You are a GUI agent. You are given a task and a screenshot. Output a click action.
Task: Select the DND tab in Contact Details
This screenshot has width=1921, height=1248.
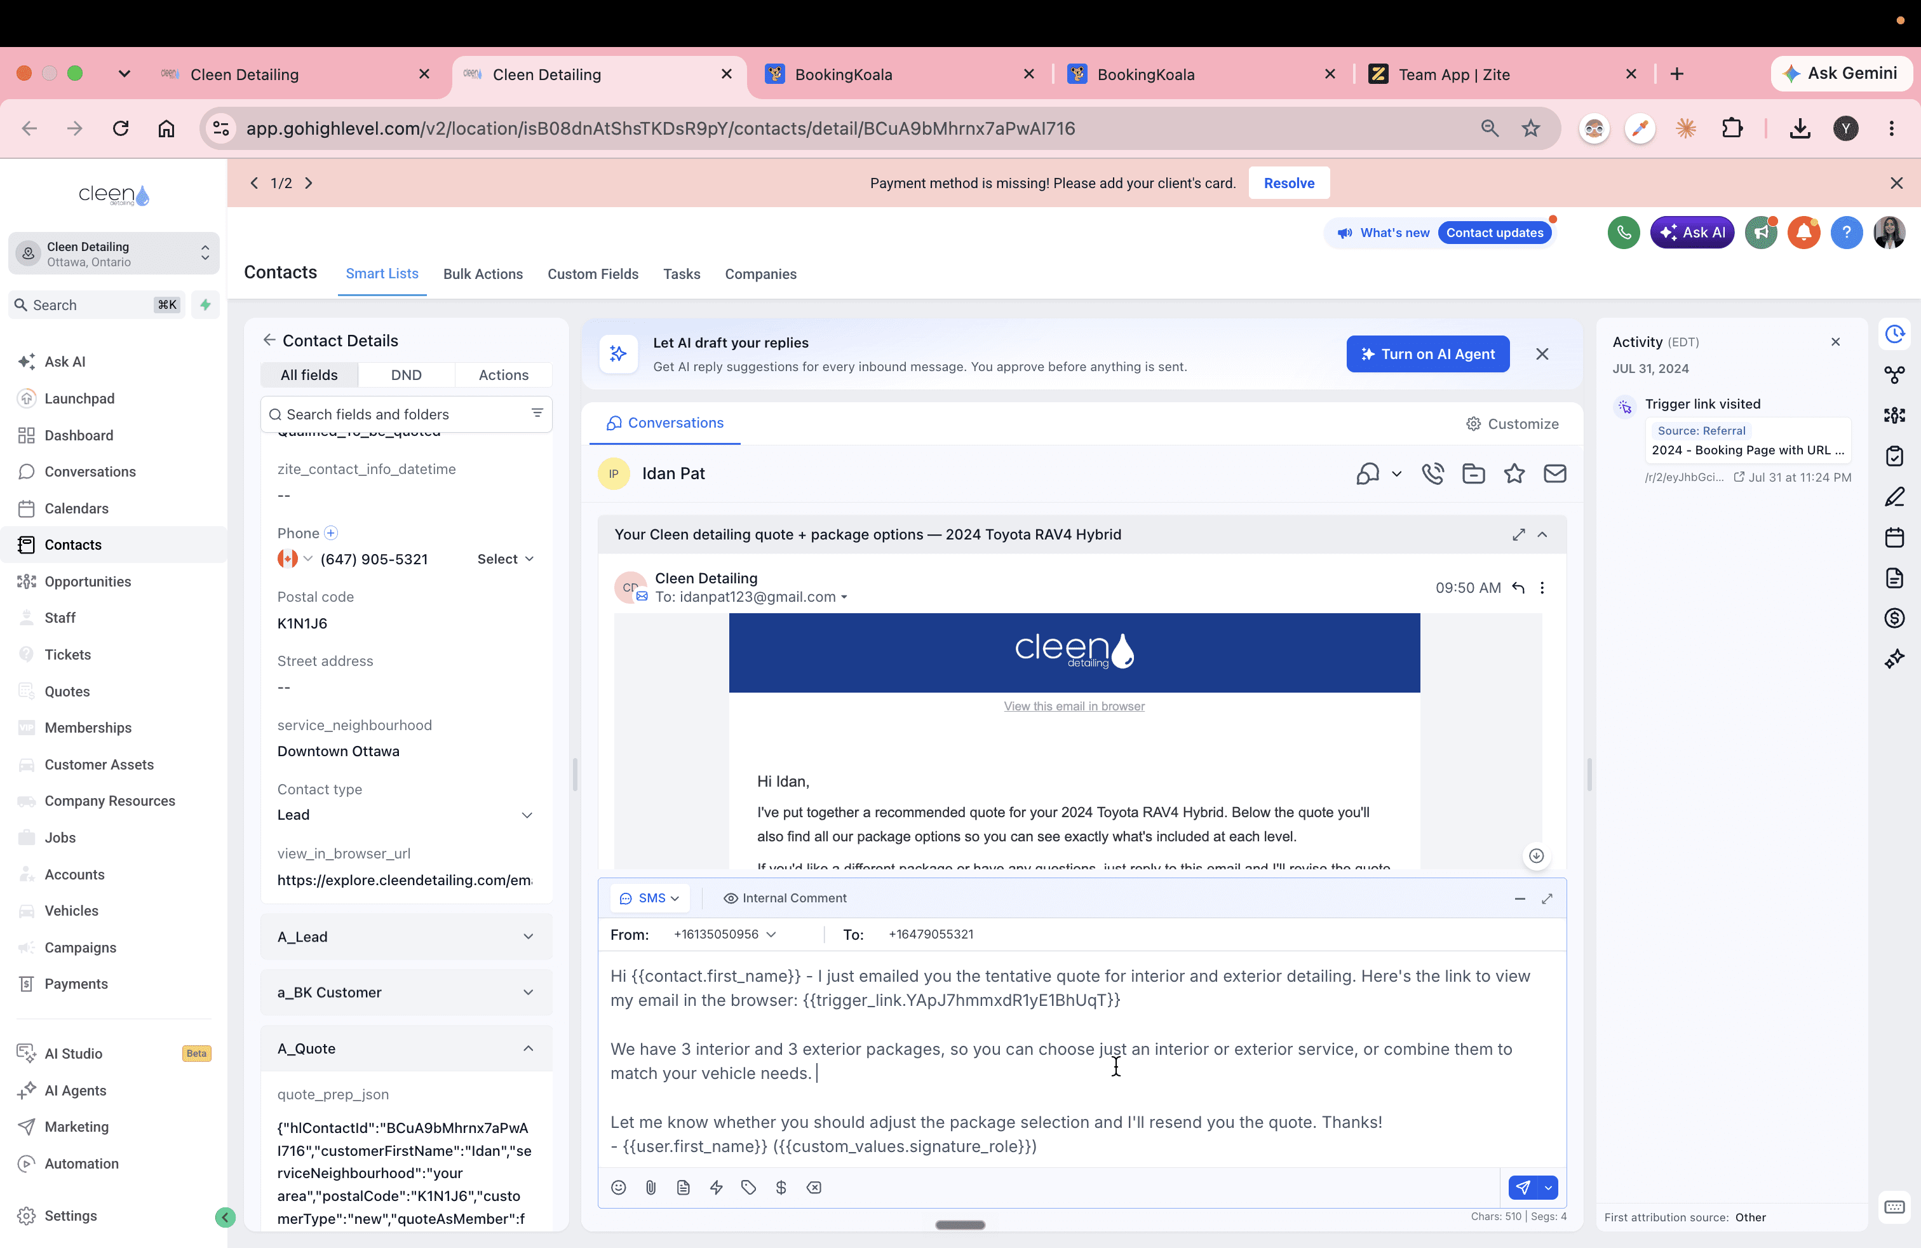click(x=406, y=374)
